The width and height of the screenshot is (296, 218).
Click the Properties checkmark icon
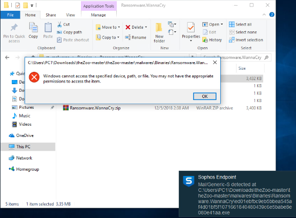191,27
